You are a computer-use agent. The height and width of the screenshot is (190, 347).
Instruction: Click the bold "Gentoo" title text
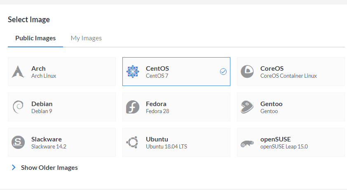click(x=271, y=104)
